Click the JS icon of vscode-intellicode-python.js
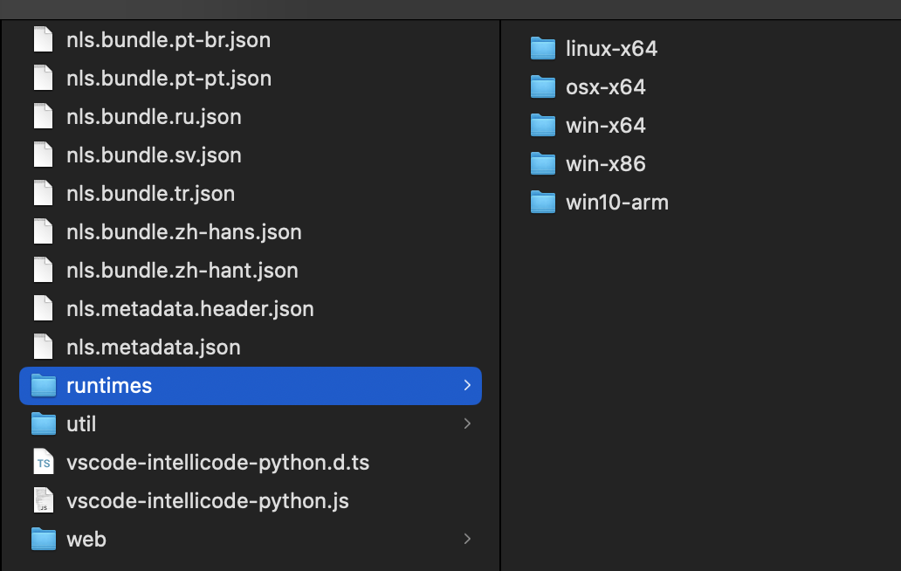This screenshot has height=571, width=901. point(43,500)
